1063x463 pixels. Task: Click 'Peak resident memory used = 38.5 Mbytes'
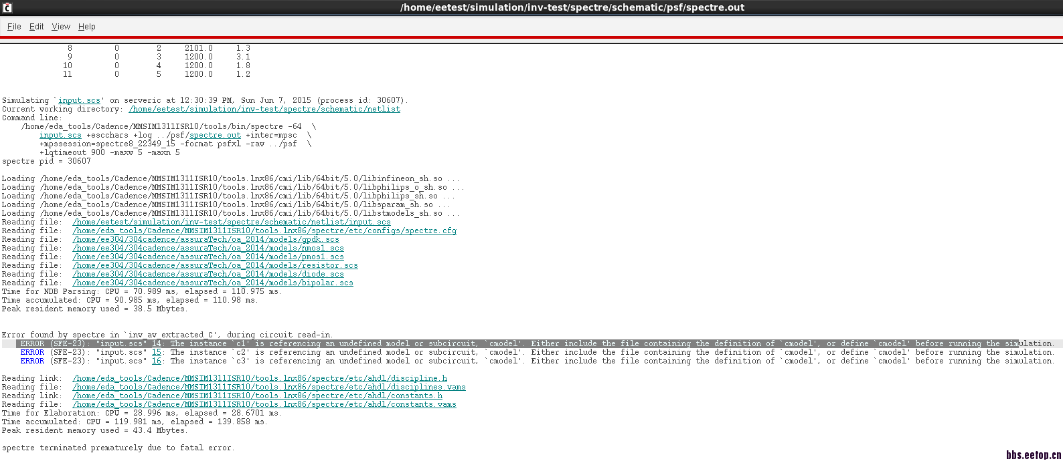95,309
